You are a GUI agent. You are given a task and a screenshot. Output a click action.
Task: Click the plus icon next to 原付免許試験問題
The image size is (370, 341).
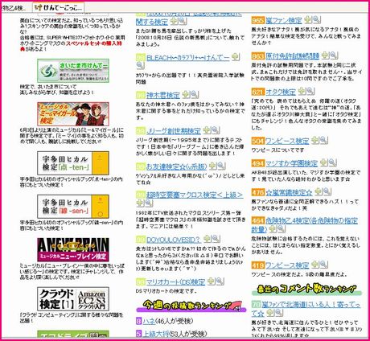(325, 55)
